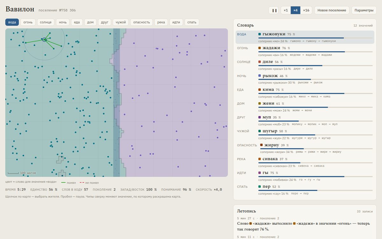Select the огонь meaning chip
Image resolution: width=382 pixels, height=239 pixels.
coord(28,22)
